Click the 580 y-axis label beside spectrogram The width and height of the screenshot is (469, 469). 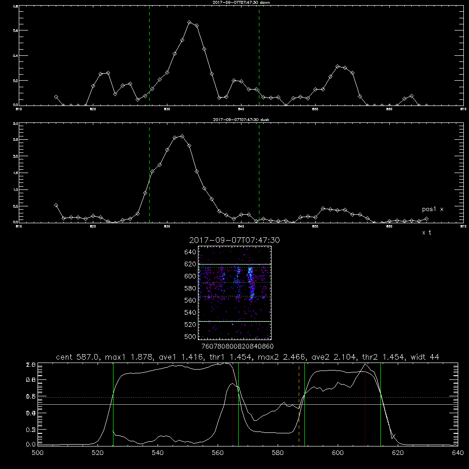(190, 288)
